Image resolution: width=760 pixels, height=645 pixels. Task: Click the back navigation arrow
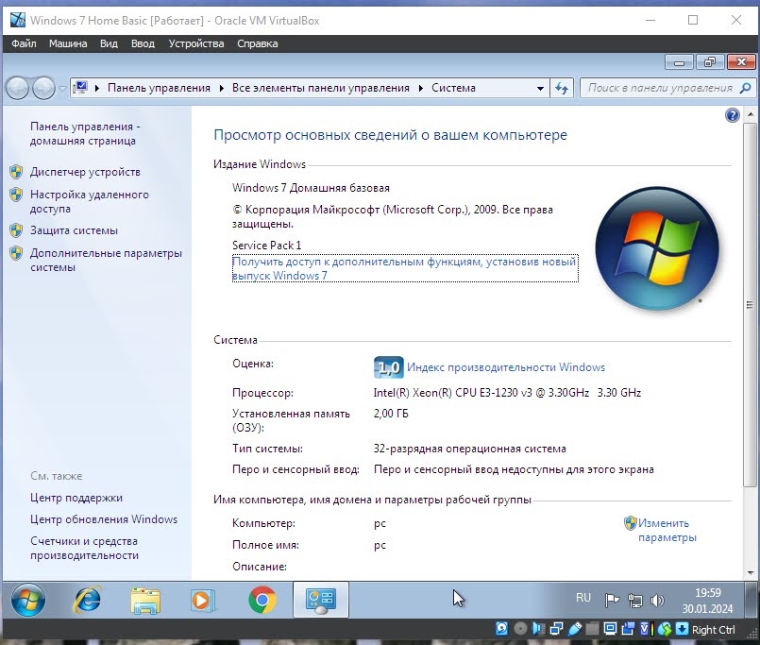[x=17, y=88]
